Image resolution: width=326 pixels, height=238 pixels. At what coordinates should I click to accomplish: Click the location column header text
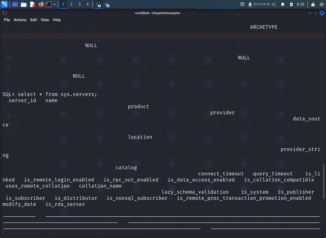coord(140,137)
